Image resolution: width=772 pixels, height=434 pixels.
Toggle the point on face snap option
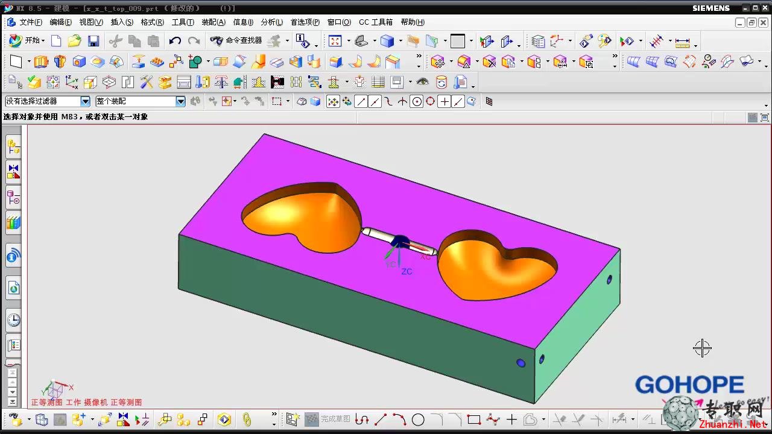pos(472,102)
